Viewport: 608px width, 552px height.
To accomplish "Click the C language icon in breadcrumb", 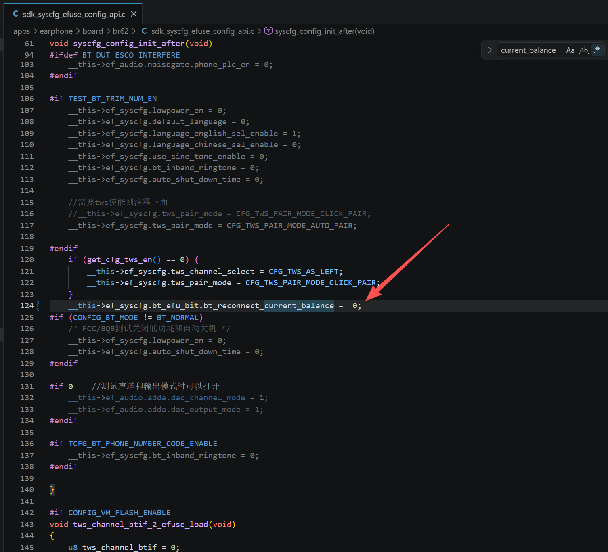I will point(144,31).
